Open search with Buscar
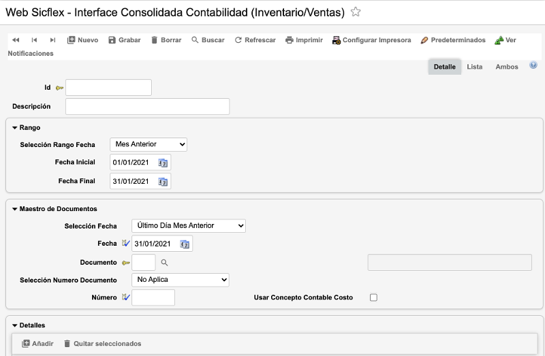Viewport: 545px width, 356px height. coord(208,40)
